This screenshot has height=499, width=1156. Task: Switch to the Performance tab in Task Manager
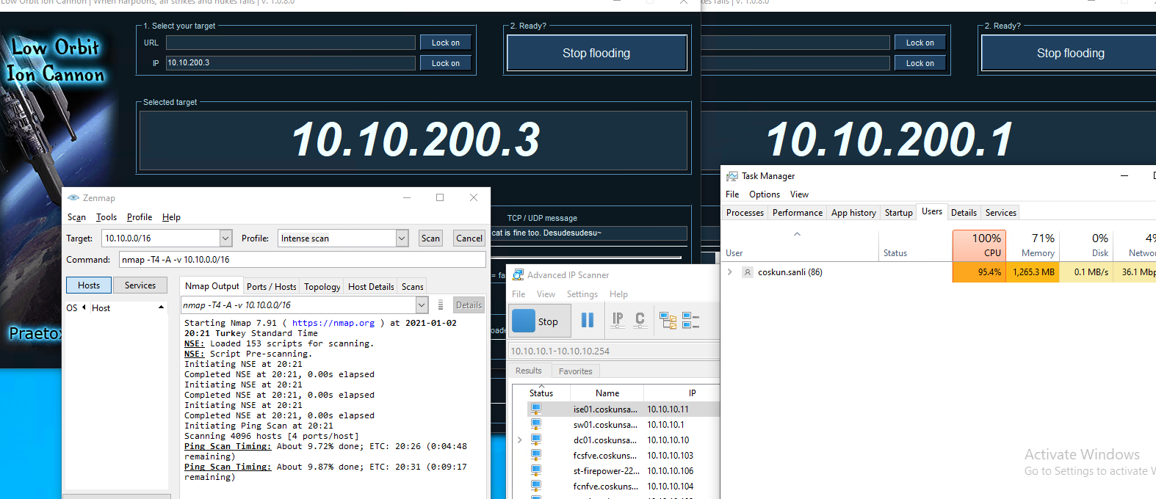(798, 213)
